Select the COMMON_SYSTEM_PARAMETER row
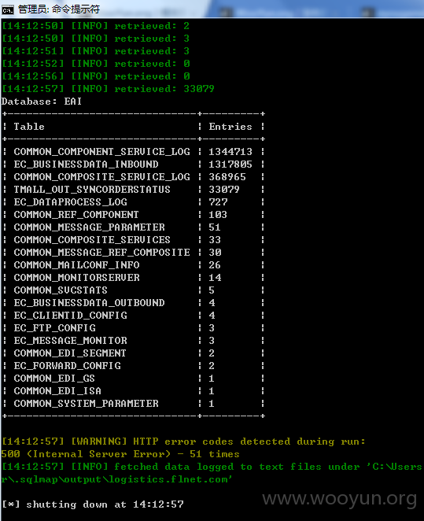Screen dimensions: 424x521 133,404
